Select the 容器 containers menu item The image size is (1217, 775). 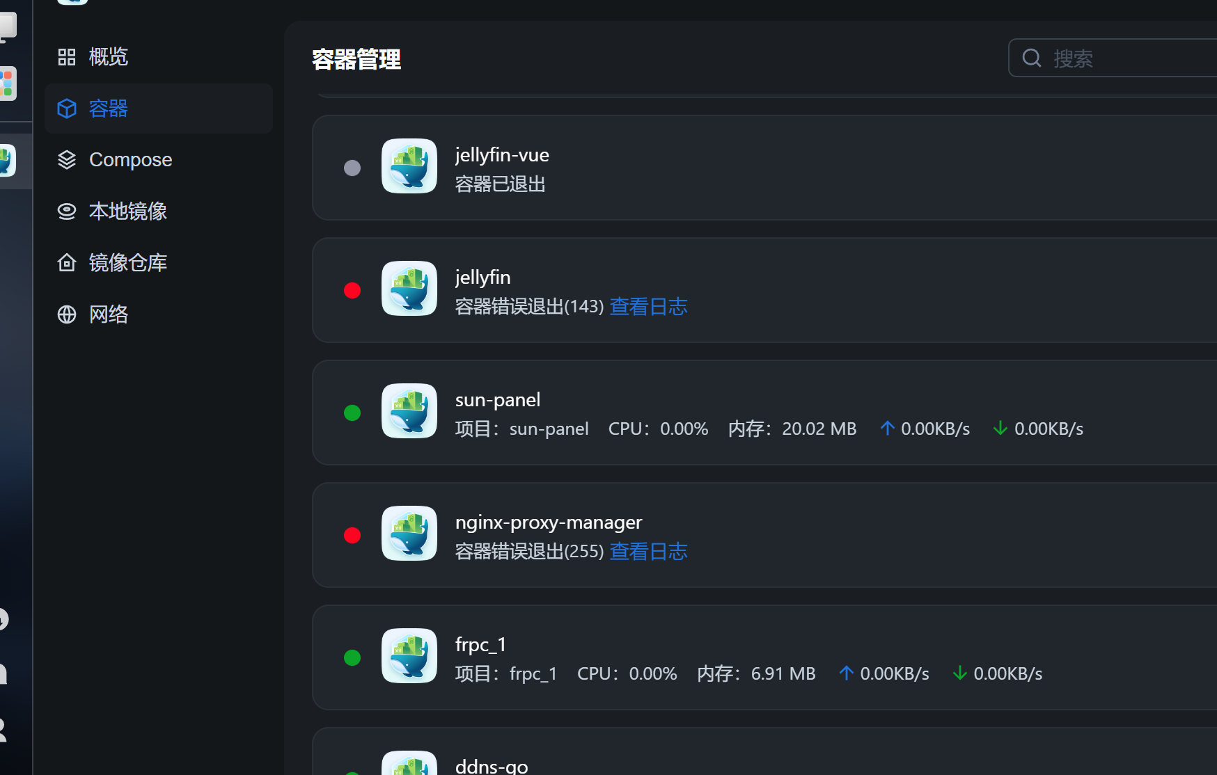[x=159, y=109]
